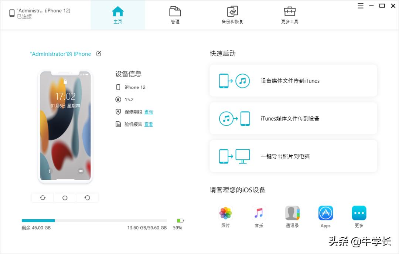Open the hamburger menu at top right

tap(360, 6)
